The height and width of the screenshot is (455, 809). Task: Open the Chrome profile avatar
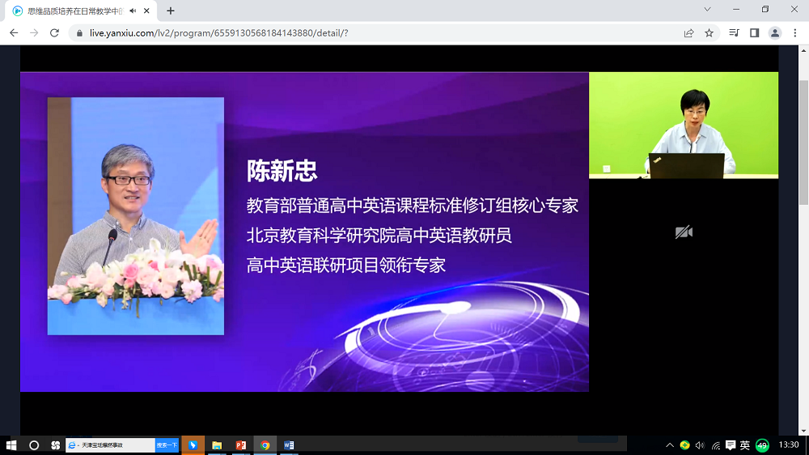coord(775,33)
